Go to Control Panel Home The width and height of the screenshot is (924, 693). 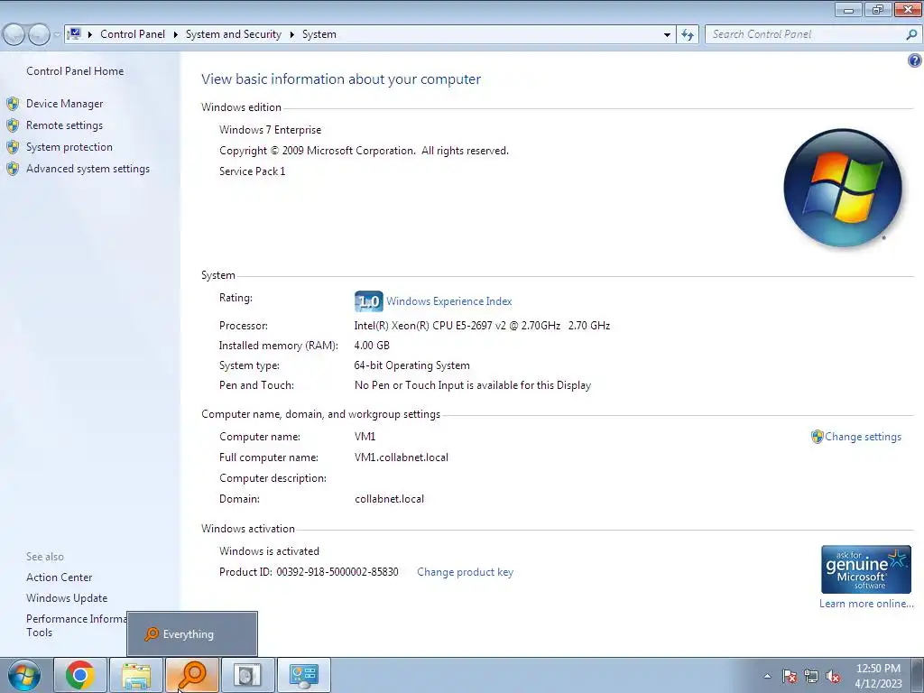(75, 71)
